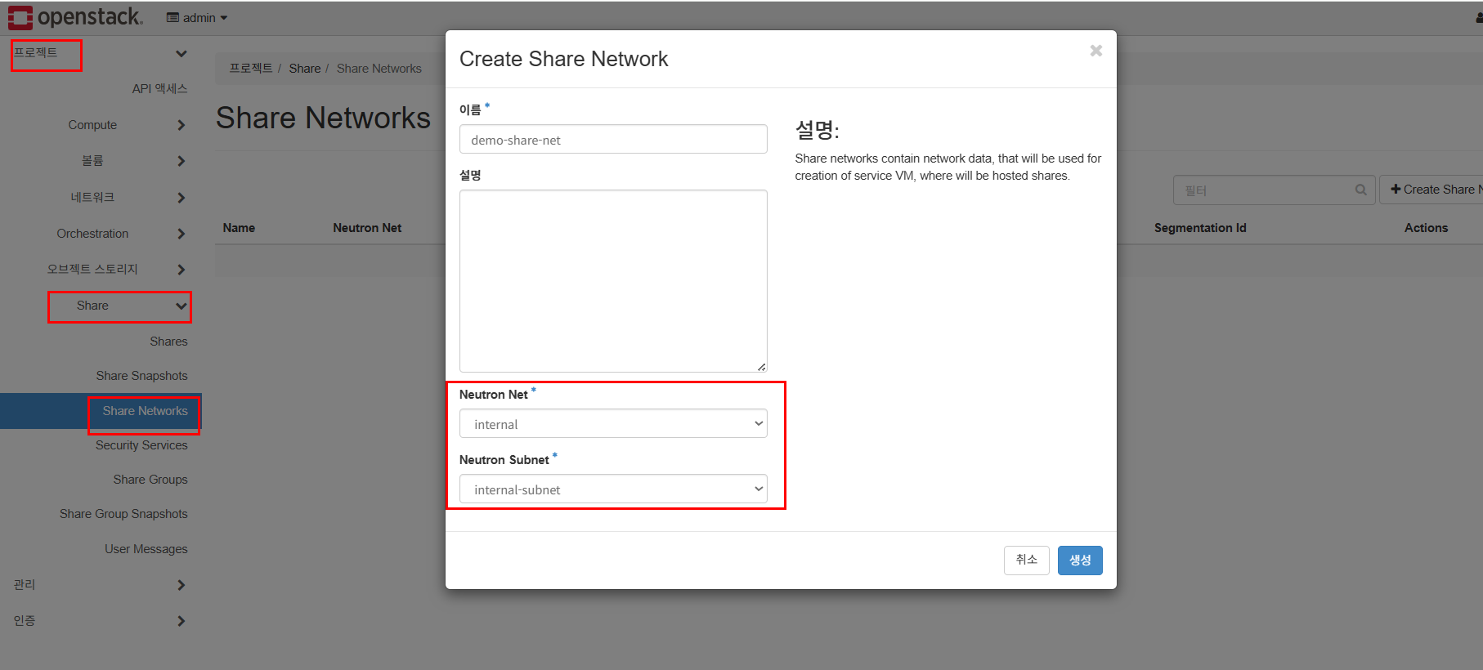Expand the 관리 sidebar section

click(101, 585)
